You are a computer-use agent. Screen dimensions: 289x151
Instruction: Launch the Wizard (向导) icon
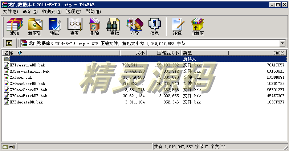pyautogui.click(x=135, y=26)
